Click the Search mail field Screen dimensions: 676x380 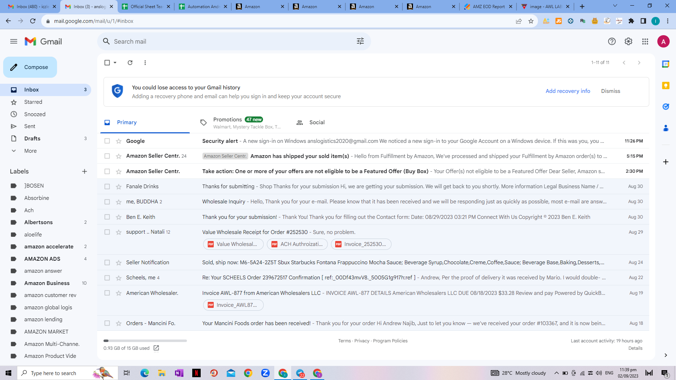click(234, 42)
